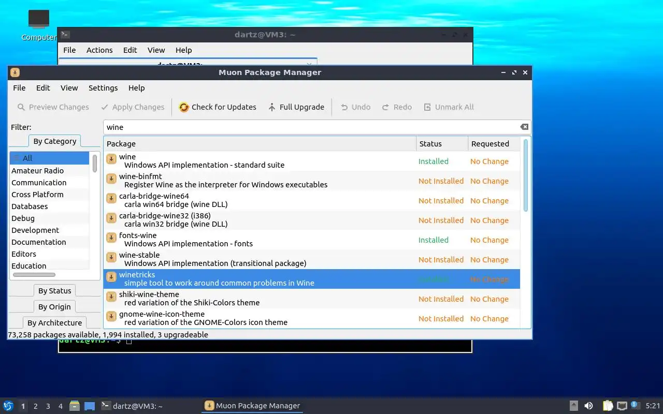This screenshot has height=414, width=663.
Task: Click the package icon beside wine-binfmt
Action: click(x=111, y=179)
